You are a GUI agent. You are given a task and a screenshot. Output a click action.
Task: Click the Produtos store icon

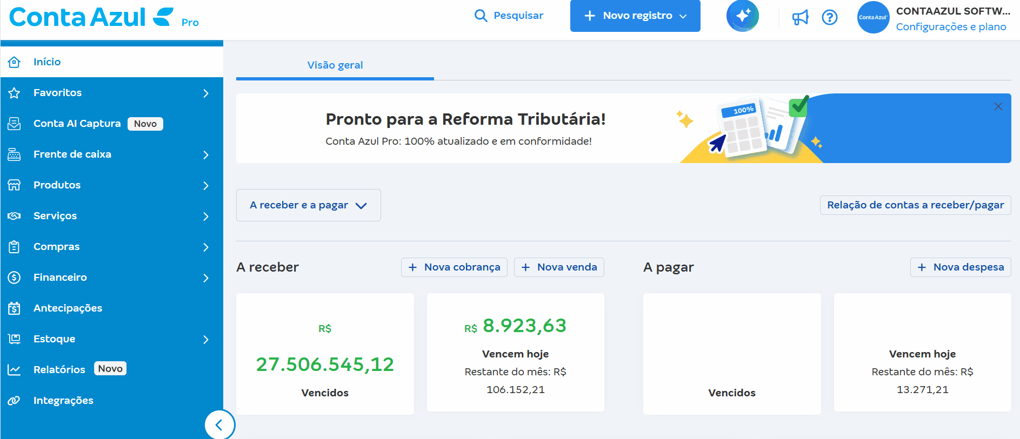[14, 185]
